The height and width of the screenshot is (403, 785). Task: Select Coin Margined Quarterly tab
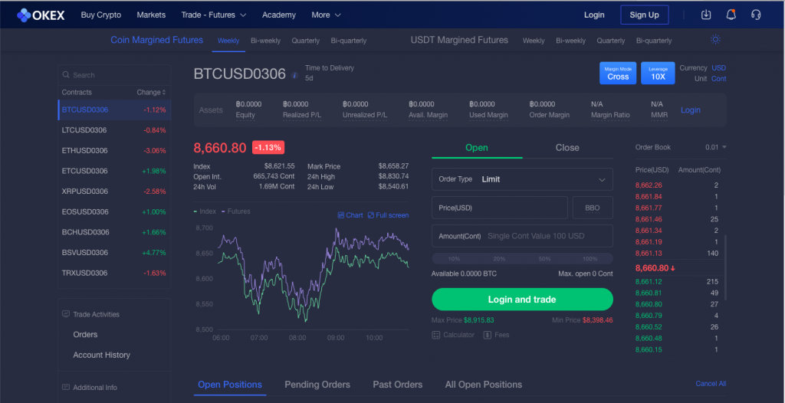pyautogui.click(x=305, y=41)
